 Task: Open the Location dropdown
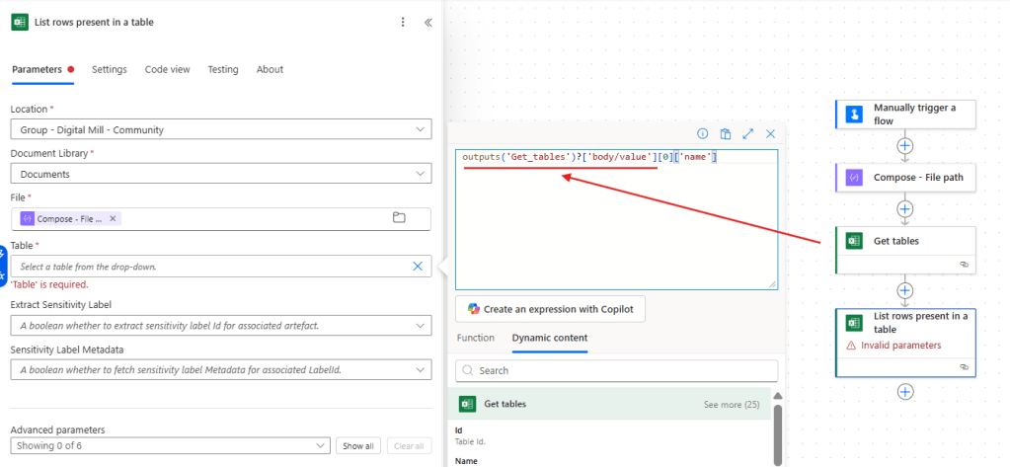221,129
